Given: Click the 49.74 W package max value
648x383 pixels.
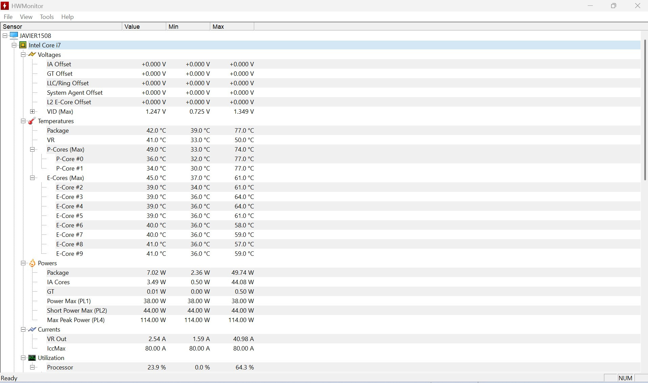Looking at the screenshot, I should 242,272.
